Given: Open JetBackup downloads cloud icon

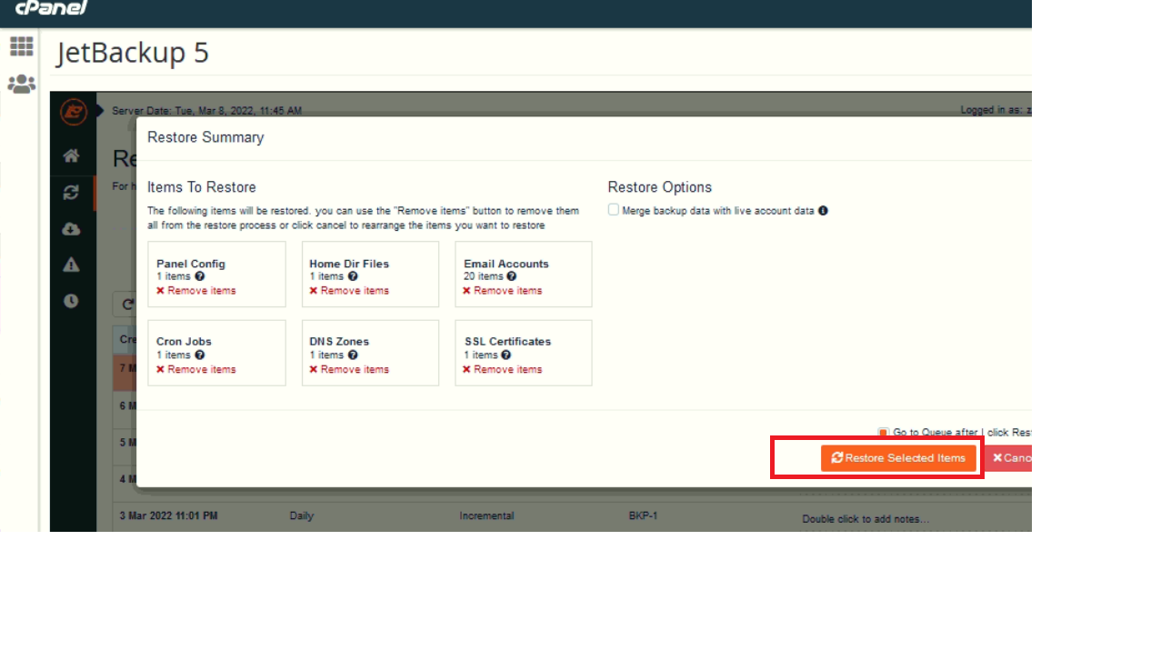Looking at the screenshot, I should (x=71, y=229).
